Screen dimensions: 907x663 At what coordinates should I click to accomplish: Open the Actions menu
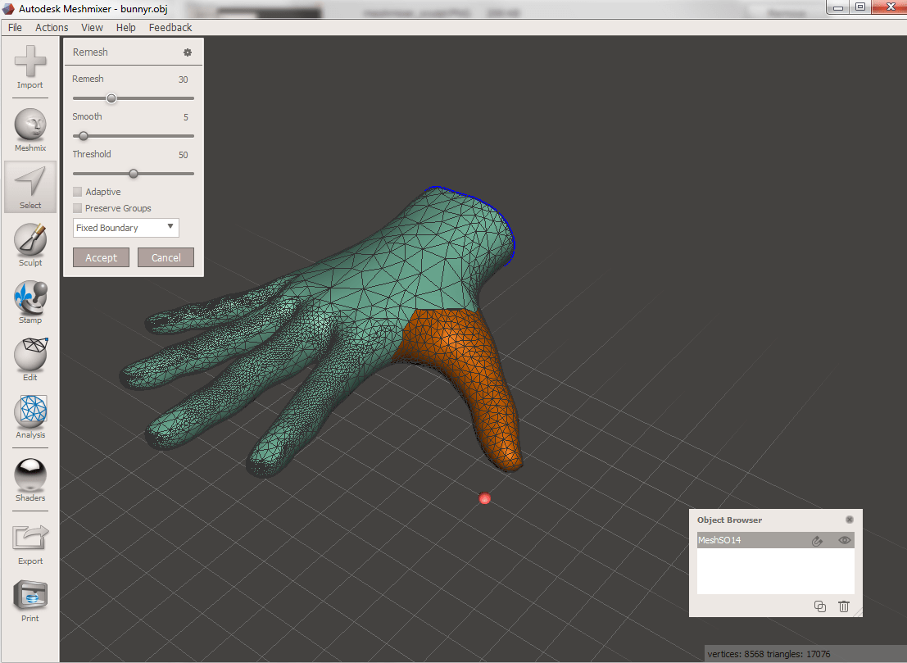point(51,27)
